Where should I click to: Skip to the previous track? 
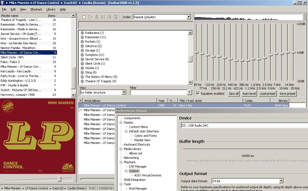pyautogui.click(x=103, y=17)
